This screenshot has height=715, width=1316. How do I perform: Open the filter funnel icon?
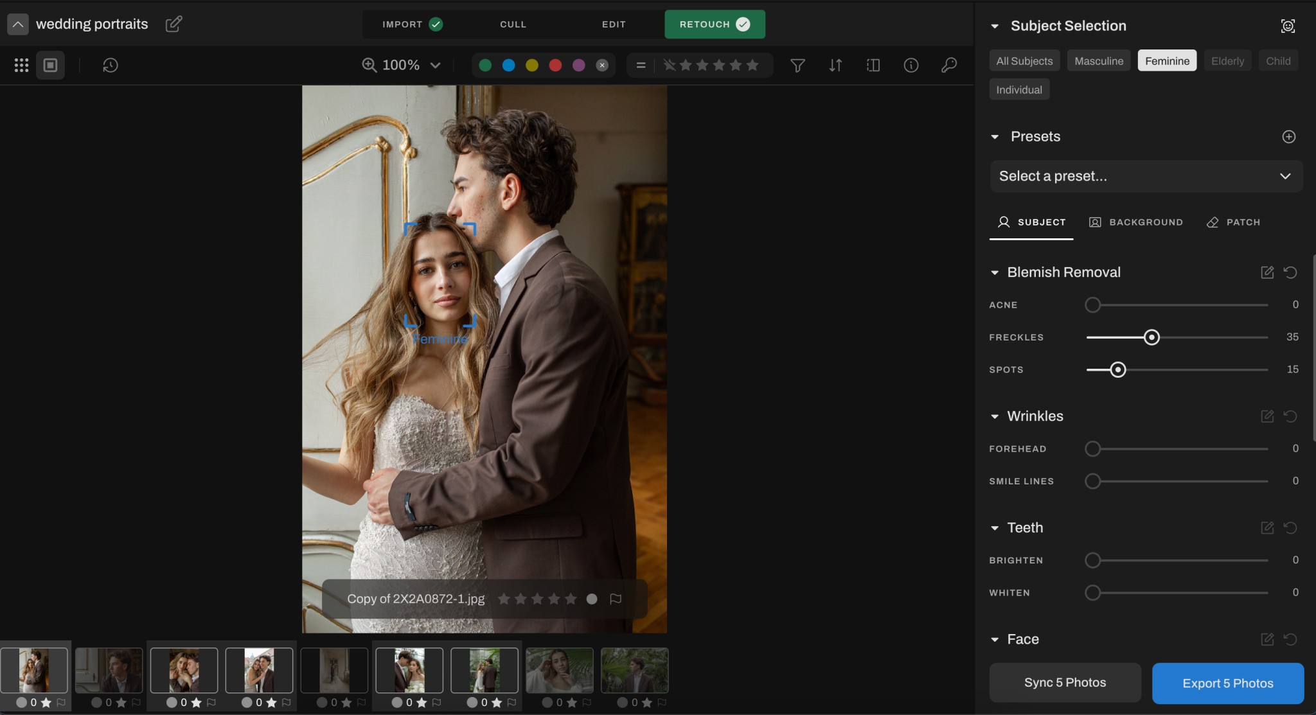pos(797,65)
